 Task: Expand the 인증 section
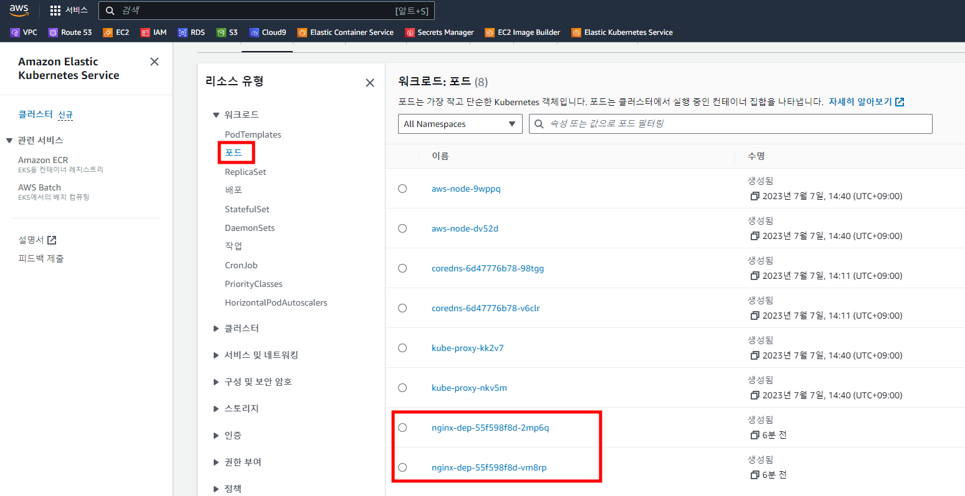[x=216, y=436]
